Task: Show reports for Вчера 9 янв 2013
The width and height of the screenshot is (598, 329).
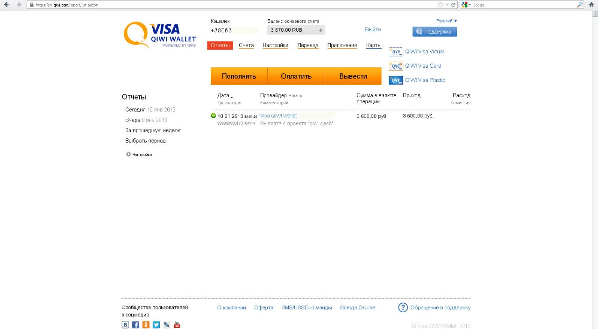Action: pos(146,120)
